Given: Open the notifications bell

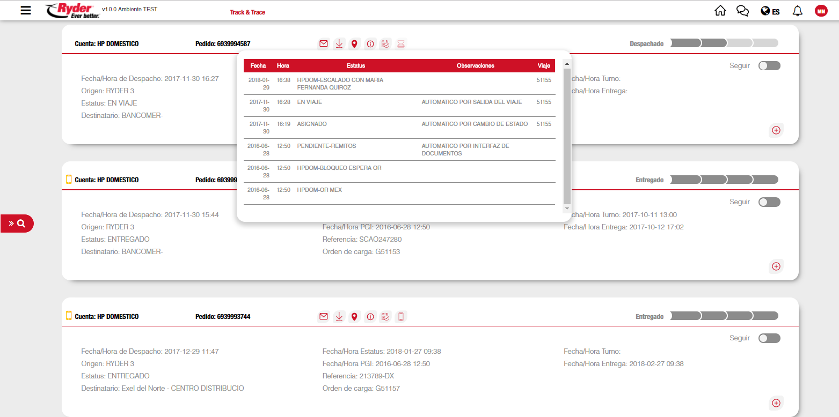Looking at the screenshot, I should point(798,11).
